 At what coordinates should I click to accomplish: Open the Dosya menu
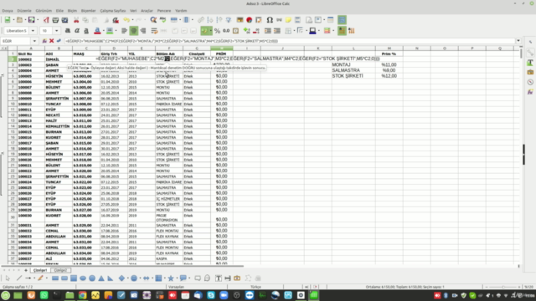pos(8,11)
